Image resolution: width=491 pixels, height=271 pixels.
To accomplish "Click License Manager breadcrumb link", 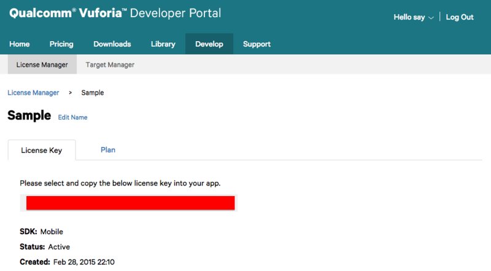I will 33,93.
